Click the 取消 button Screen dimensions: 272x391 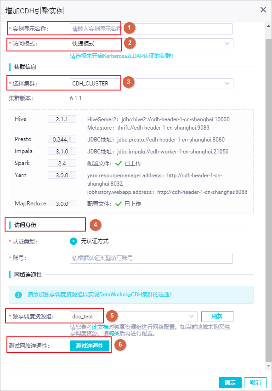coord(255,383)
